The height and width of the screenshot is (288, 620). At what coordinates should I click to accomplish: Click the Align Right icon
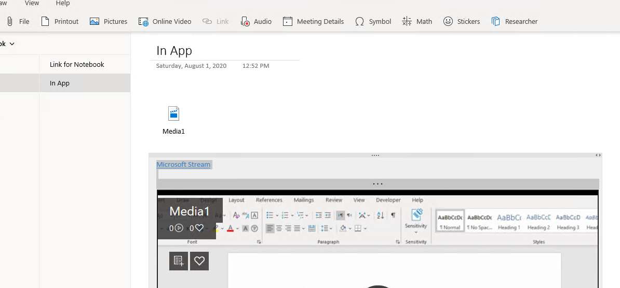pyautogui.click(x=288, y=228)
